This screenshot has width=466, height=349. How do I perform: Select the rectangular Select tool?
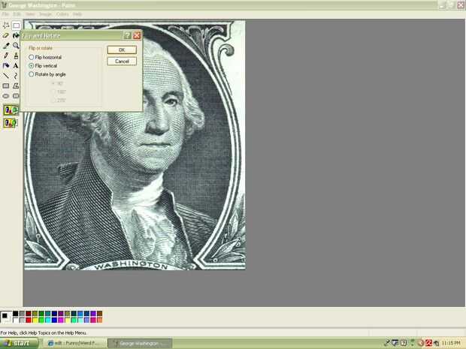[x=16, y=26]
